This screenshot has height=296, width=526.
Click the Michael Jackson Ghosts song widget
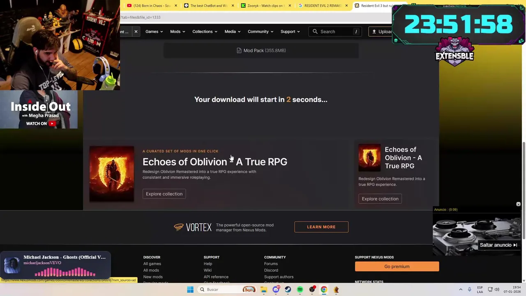(x=55, y=266)
